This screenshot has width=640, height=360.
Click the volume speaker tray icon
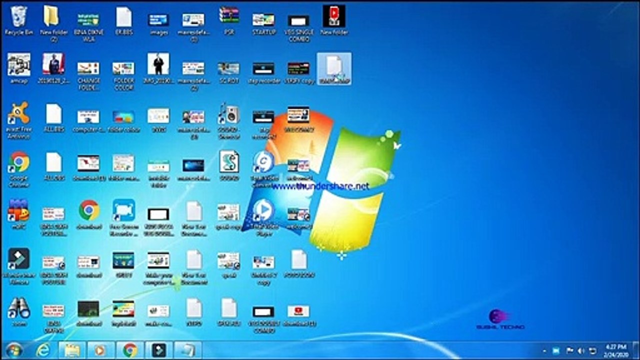click(581, 350)
